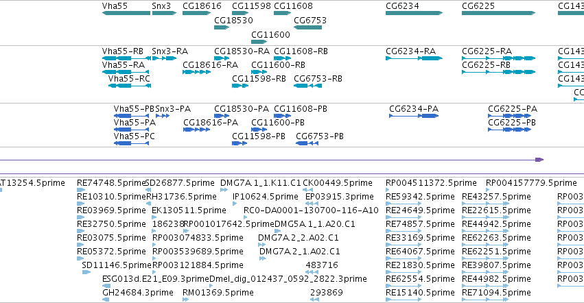584x303 pixels.
Task: Open the CG6753 gene label
Action: (x=310, y=20)
